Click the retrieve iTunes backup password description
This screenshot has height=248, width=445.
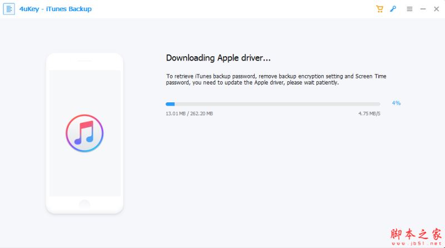[x=276, y=80]
